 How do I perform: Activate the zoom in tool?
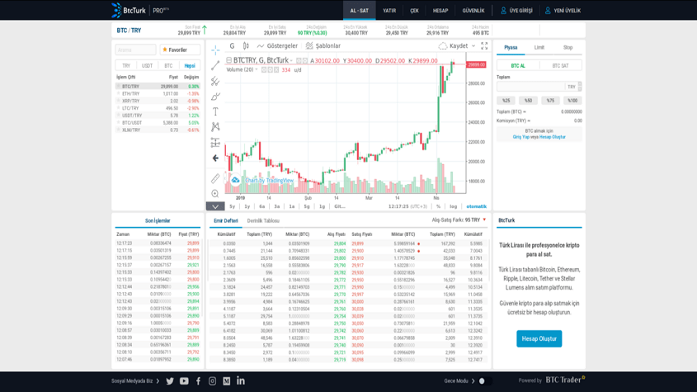pyautogui.click(x=215, y=194)
